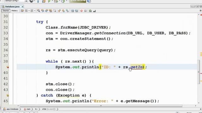Click the red error square atop error stripe
The width and height of the screenshot is (202, 113).
[x=201, y=15]
